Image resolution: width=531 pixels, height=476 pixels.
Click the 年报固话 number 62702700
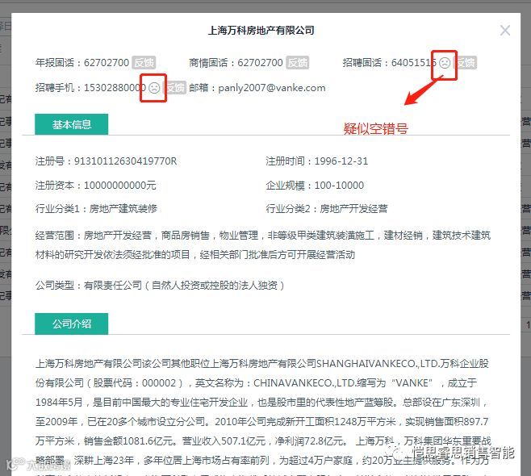click(107, 63)
